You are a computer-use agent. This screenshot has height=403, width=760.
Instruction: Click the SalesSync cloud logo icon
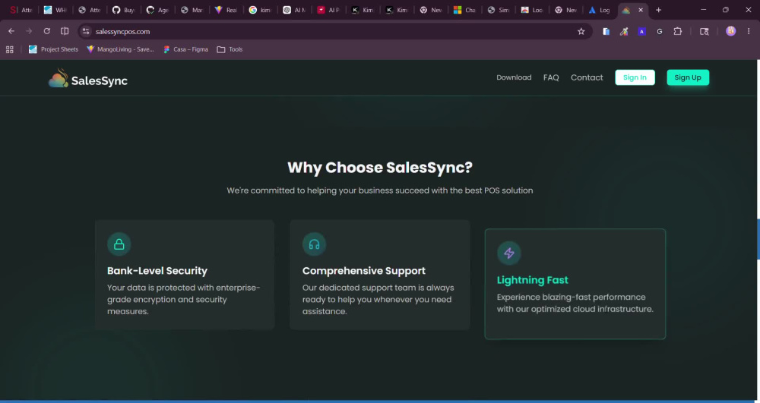tap(59, 78)
